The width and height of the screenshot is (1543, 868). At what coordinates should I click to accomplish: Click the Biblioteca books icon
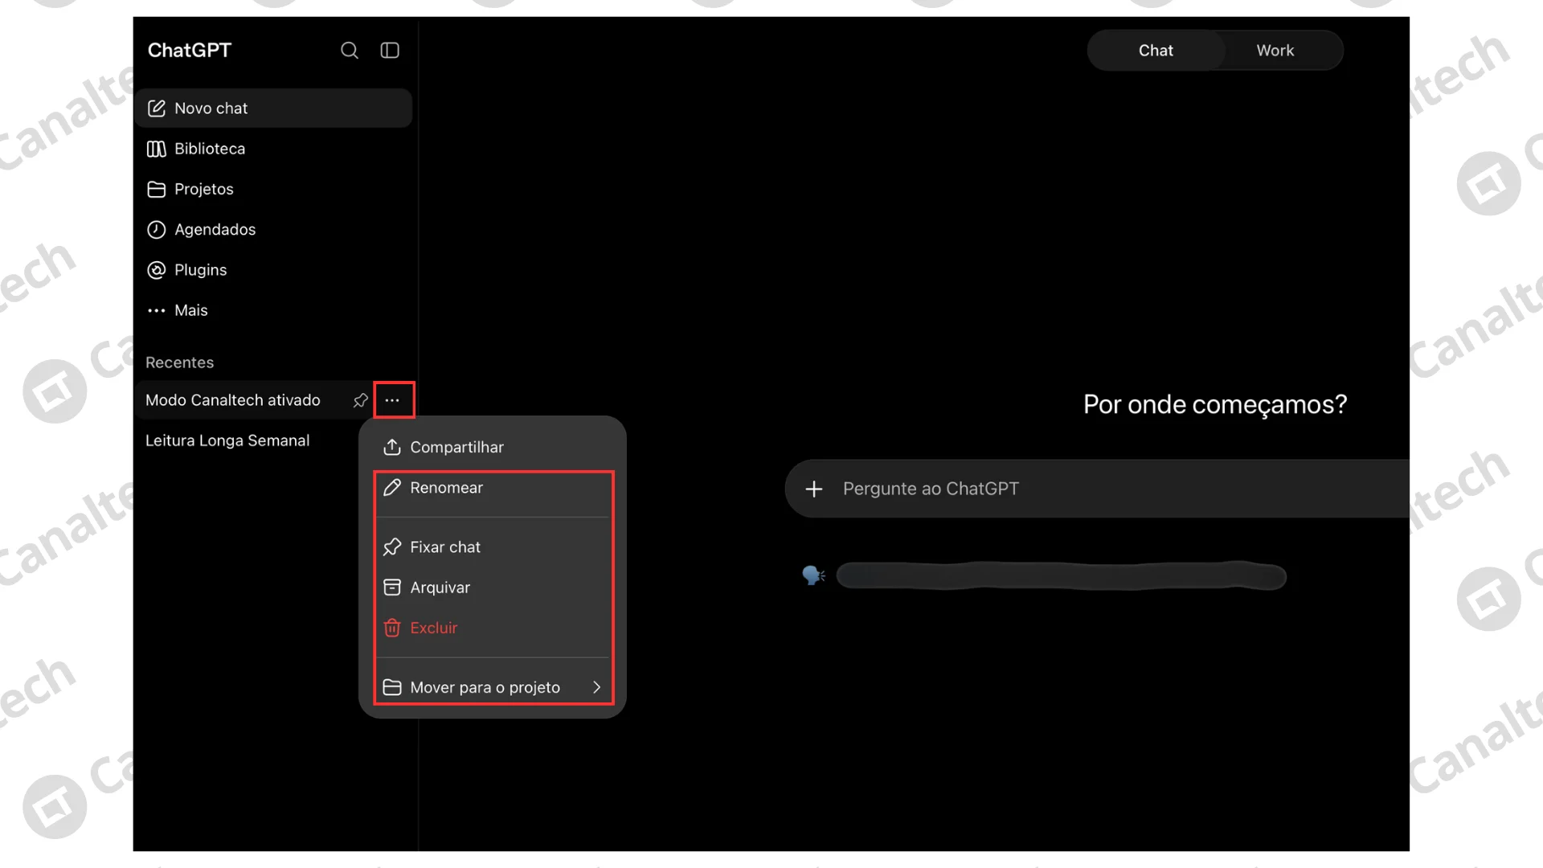157,149
